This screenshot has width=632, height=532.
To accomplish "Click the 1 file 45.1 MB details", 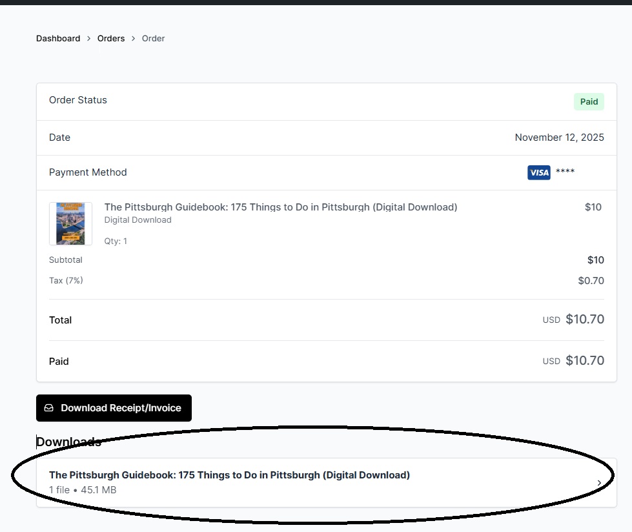I will pos(83,490).
